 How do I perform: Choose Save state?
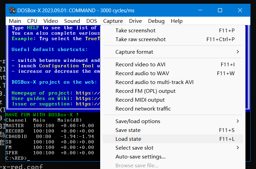tap(173, 130)
